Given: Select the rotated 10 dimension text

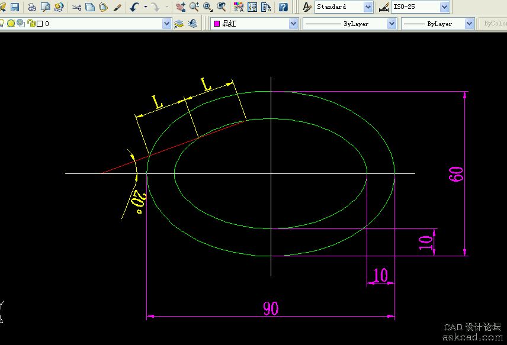Looking at the screenshot, I should pyautogui.click(x=425, y=243).
